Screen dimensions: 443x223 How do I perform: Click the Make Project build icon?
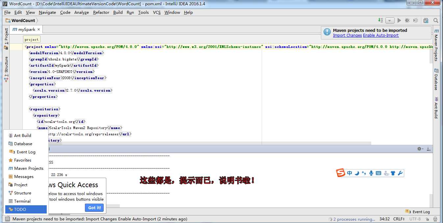coord(381,20)
